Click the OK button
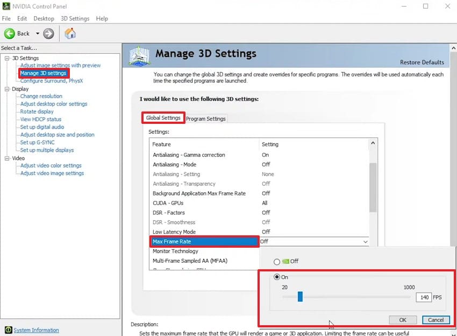Viewport: 457px width, 336px height. pos(403,320)
